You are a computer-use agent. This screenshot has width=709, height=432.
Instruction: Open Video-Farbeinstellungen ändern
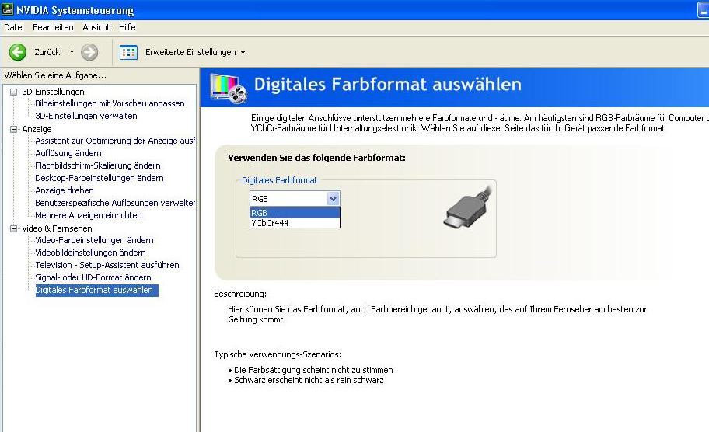pyautogui.click(x=94, y=240)
